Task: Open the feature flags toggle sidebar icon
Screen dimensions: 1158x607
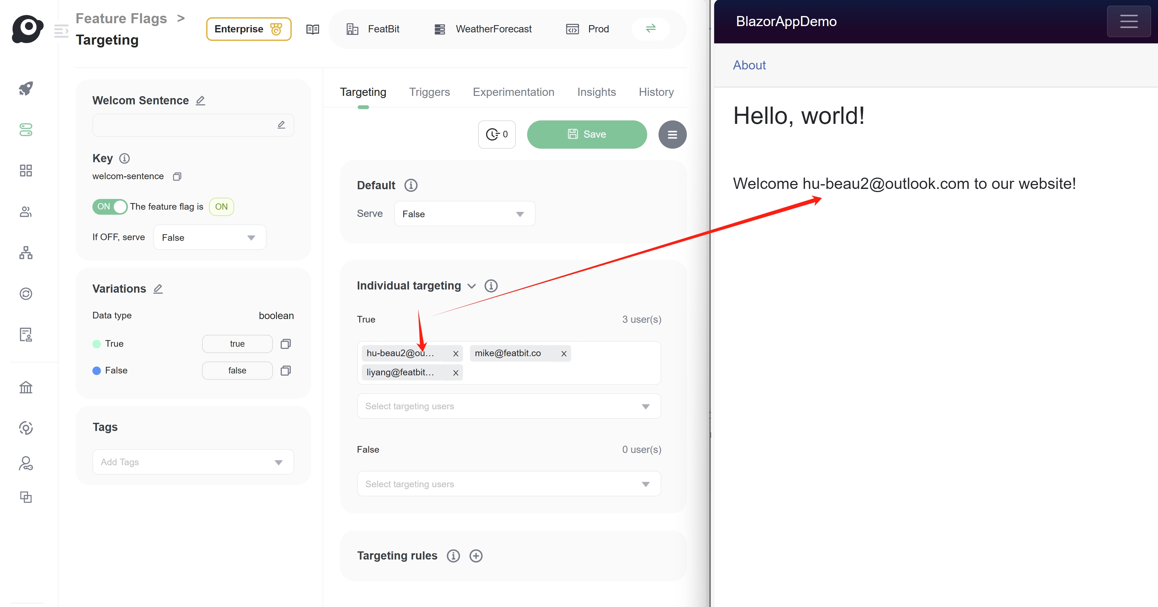Action: [x=26, y=130]
